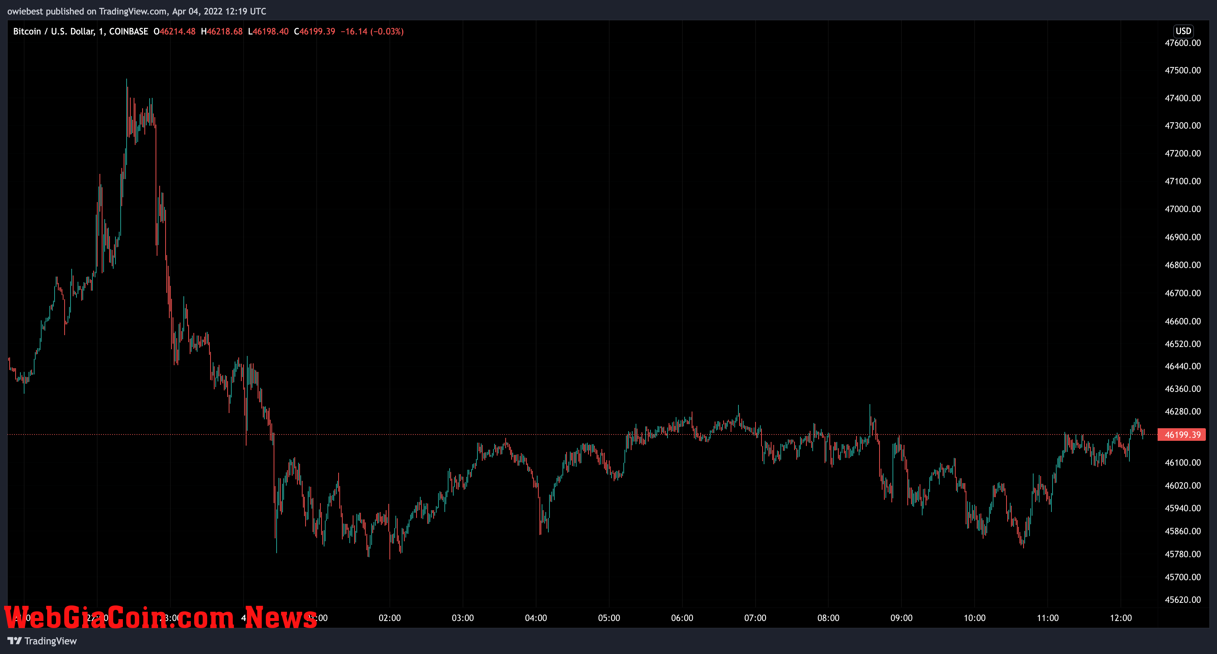Click the 10:00 time axis label
The width and height of the screenshot is (1217, 654).
pyautogui.click(x=975, y=618)
